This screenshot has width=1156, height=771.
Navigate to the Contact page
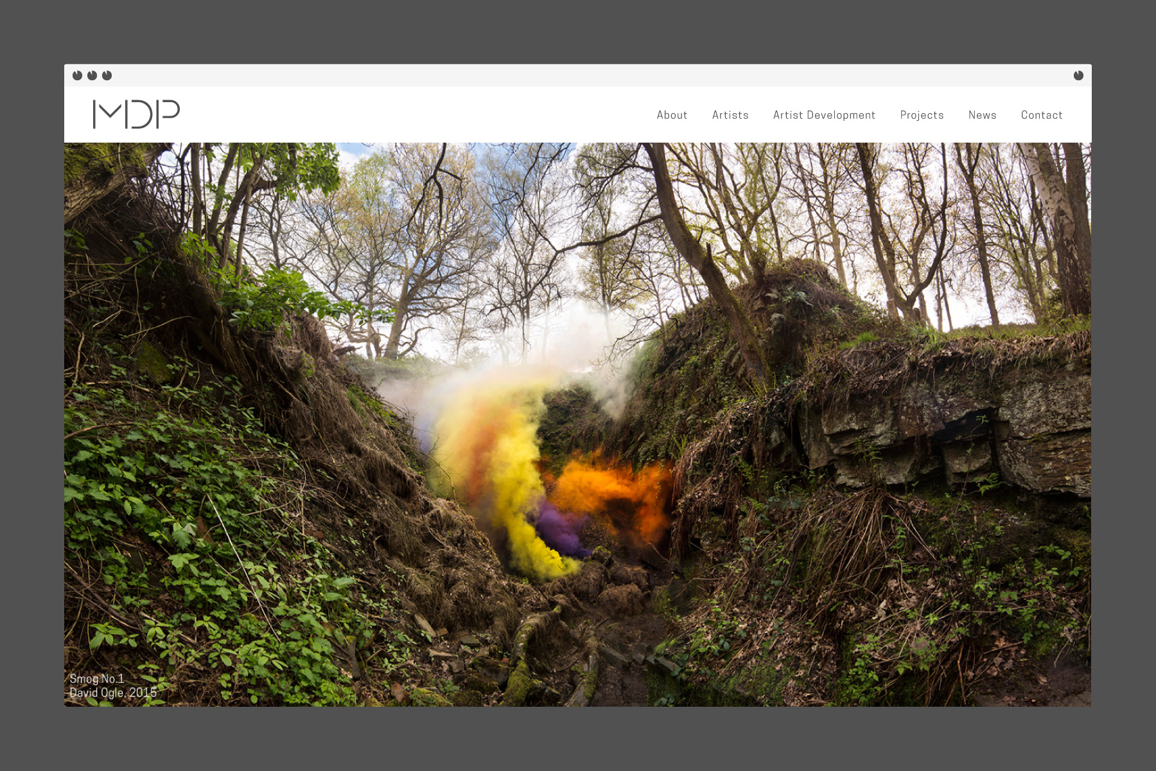(1042, 115)
